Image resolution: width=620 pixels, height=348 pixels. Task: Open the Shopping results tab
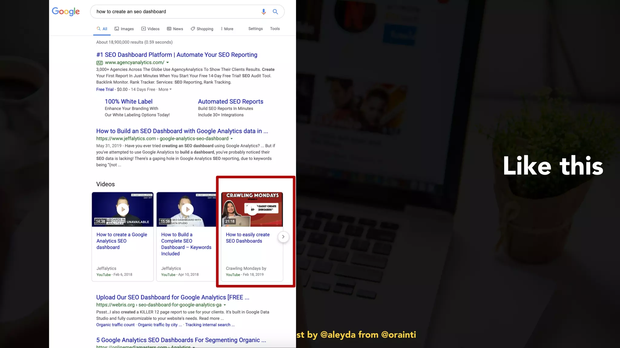(x=202, y=29)
